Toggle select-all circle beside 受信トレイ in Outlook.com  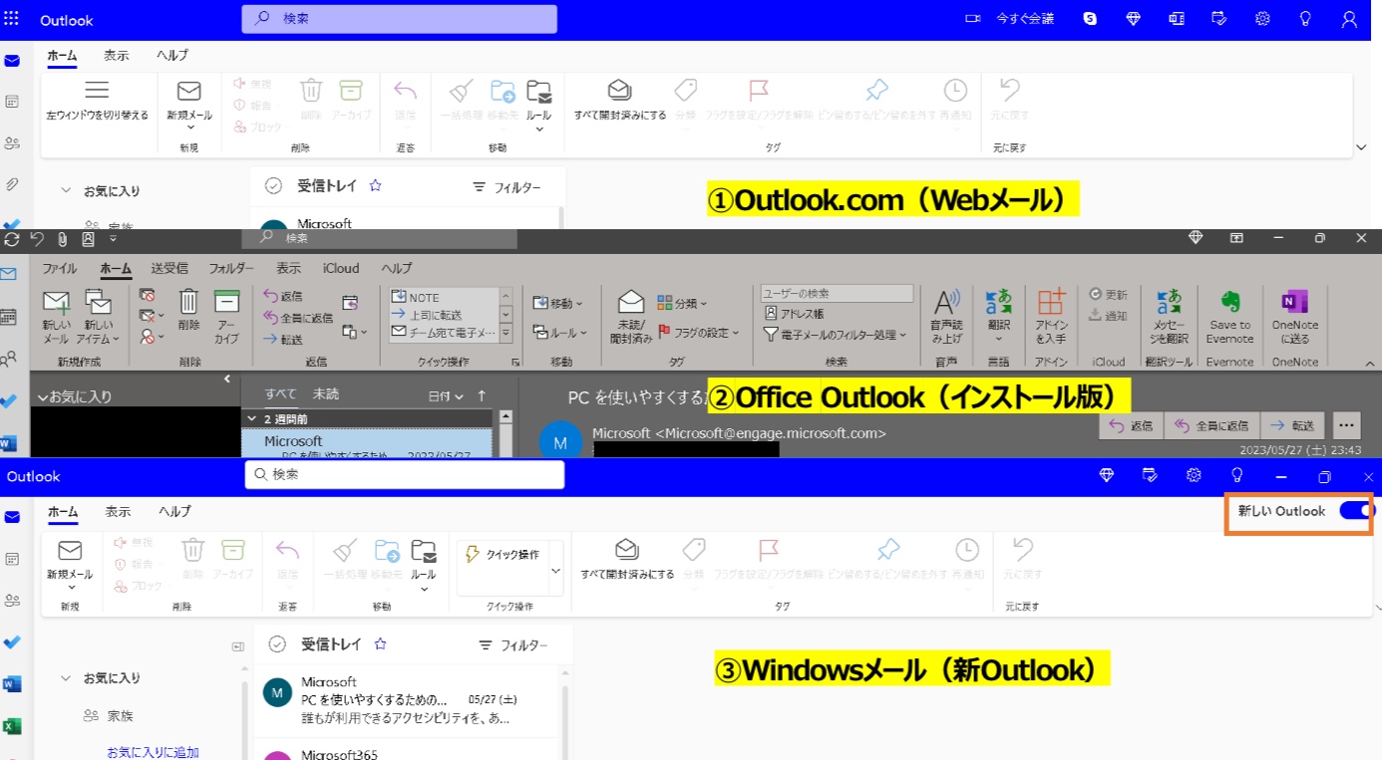[x=273, y=185]
